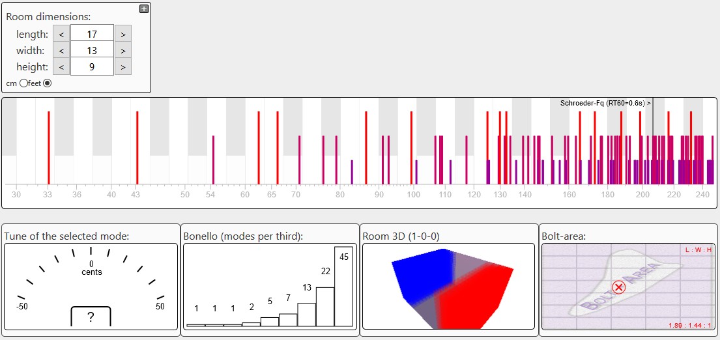Select the cm unit radio button

(24, 83)
